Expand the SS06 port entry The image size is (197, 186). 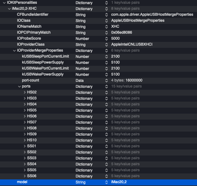click(25, 176)
